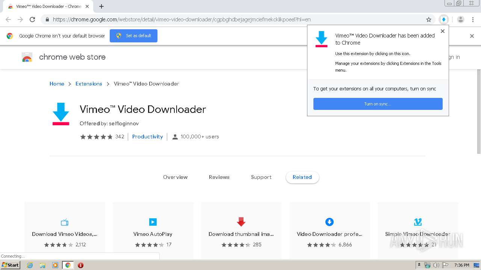Go forward with browser forward arrow
Screen dimensions: 481x270
coord(20,19)
